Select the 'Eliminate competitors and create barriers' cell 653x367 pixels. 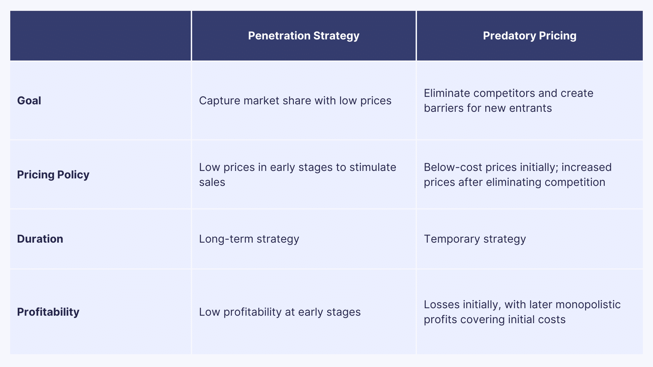(508, 101)
